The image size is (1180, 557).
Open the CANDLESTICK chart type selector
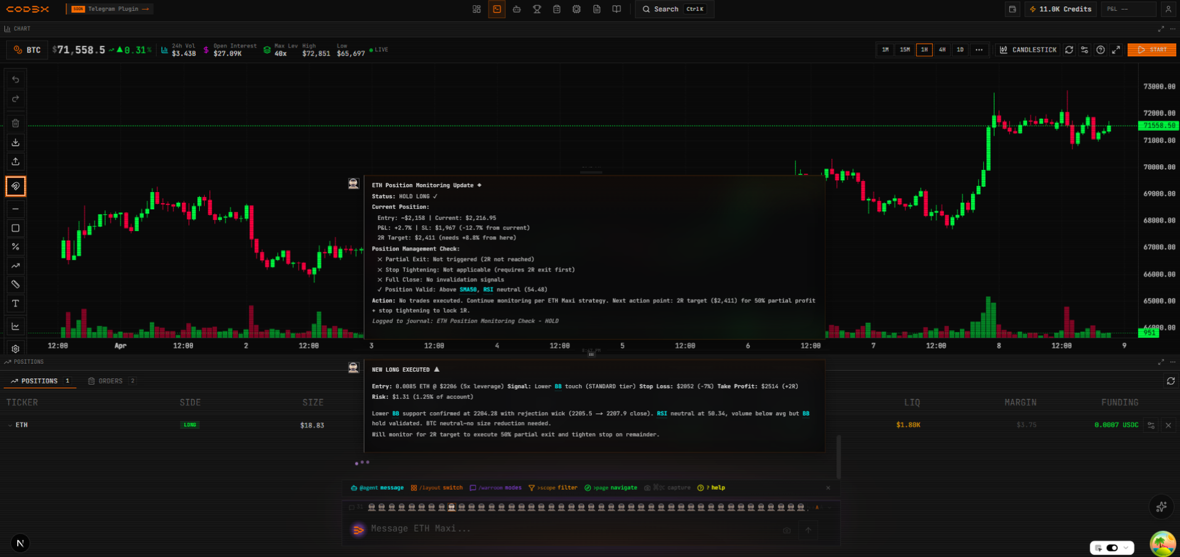point(1027,50)
